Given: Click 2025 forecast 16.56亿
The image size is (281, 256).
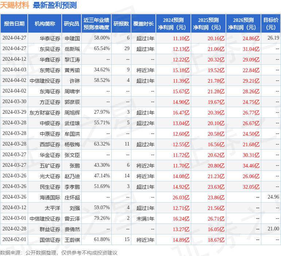Looking at the screenshot, I should tap(216, 144).
